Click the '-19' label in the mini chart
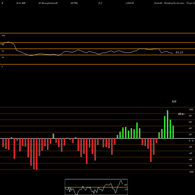 126,190
